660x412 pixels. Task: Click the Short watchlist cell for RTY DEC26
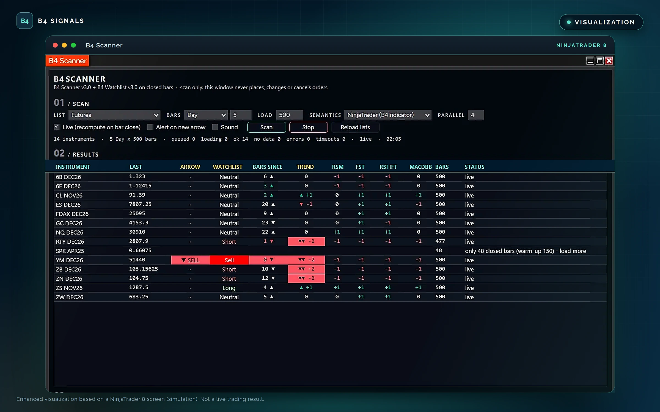[229, 242]
